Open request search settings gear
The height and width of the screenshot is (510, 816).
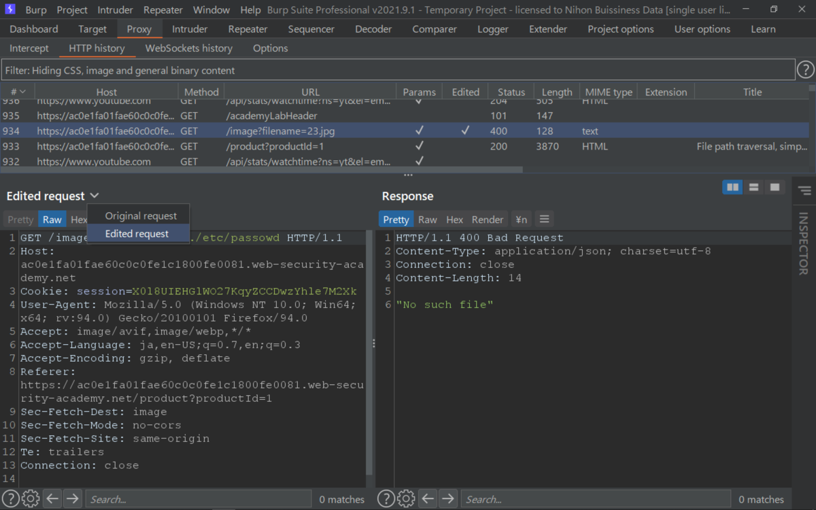point(31,498)
